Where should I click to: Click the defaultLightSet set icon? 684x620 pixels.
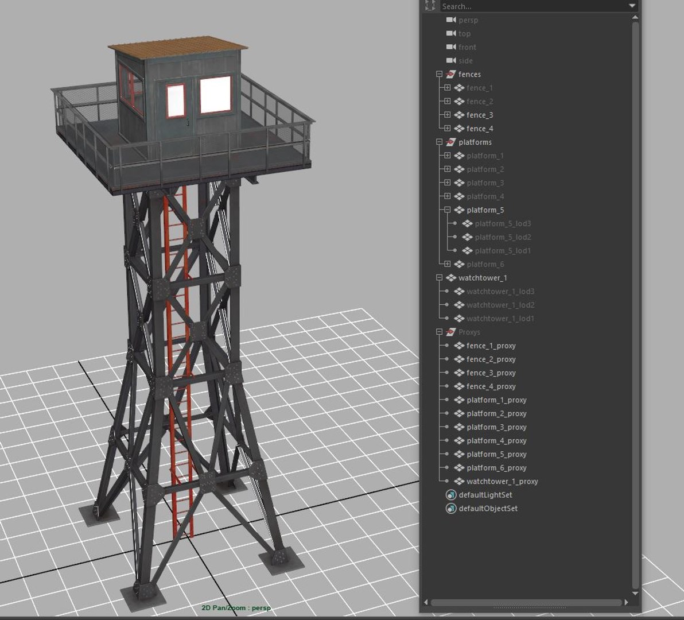[x=450, y=495]
